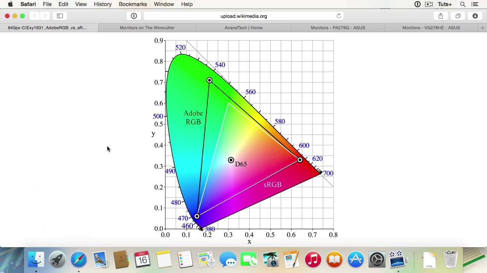Viewport: 487px width, 273px height.
Task: Open the Edit menu
Action: coord(63,4)
